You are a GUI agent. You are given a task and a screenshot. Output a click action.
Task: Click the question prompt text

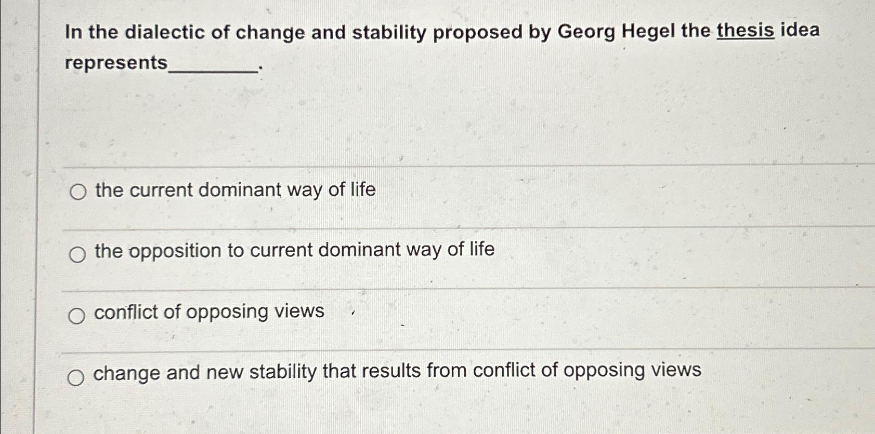(x=364, y=32)
